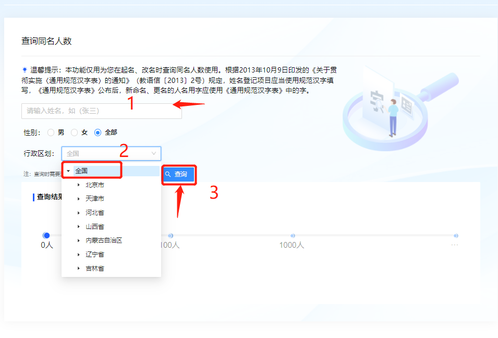Select 内蒙古自治区 in the dropdown

pos(104,240)
